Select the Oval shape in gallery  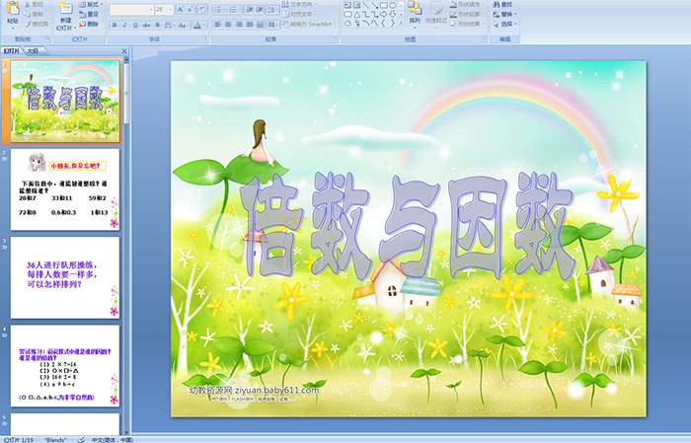tap(392, 5)
